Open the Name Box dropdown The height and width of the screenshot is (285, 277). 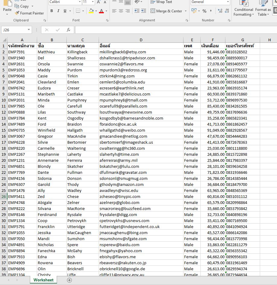(29, 30)
